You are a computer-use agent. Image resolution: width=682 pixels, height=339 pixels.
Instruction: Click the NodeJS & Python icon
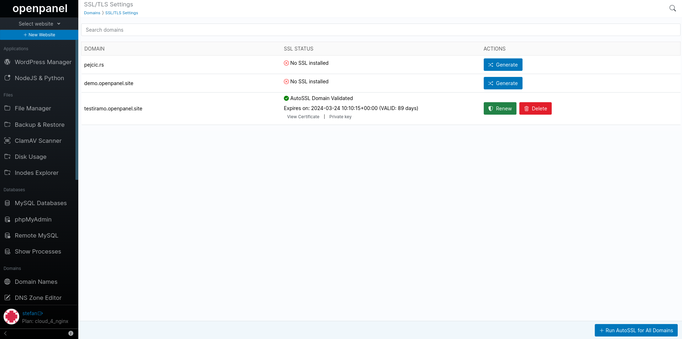[x=7, y=78]
